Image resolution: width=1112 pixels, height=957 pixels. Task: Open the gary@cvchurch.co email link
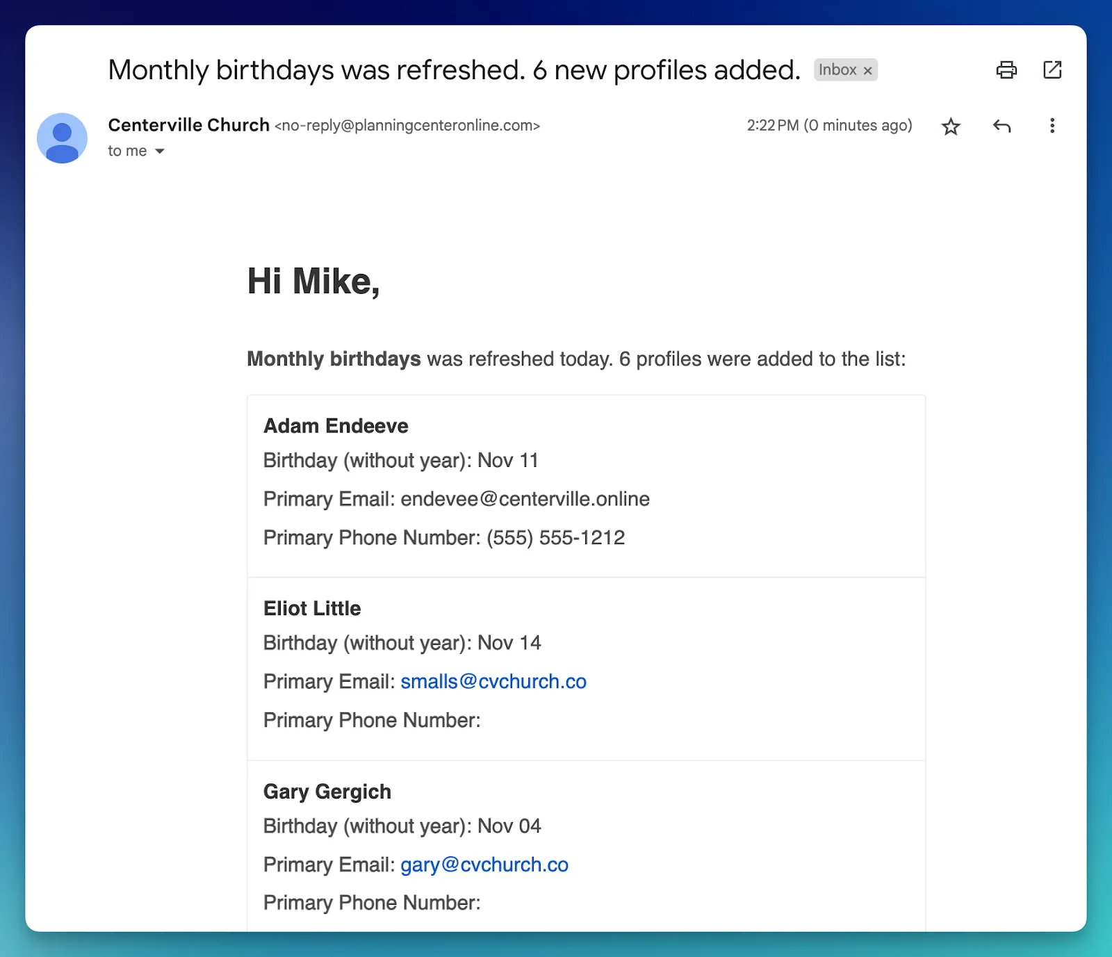484,865
